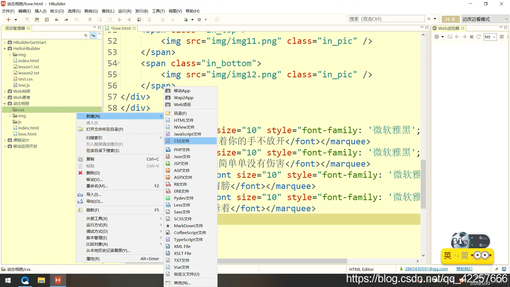Click the orange plus new-file icon

(8, 20)
